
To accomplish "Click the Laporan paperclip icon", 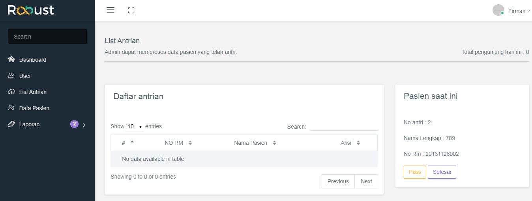I will [11, 124].
